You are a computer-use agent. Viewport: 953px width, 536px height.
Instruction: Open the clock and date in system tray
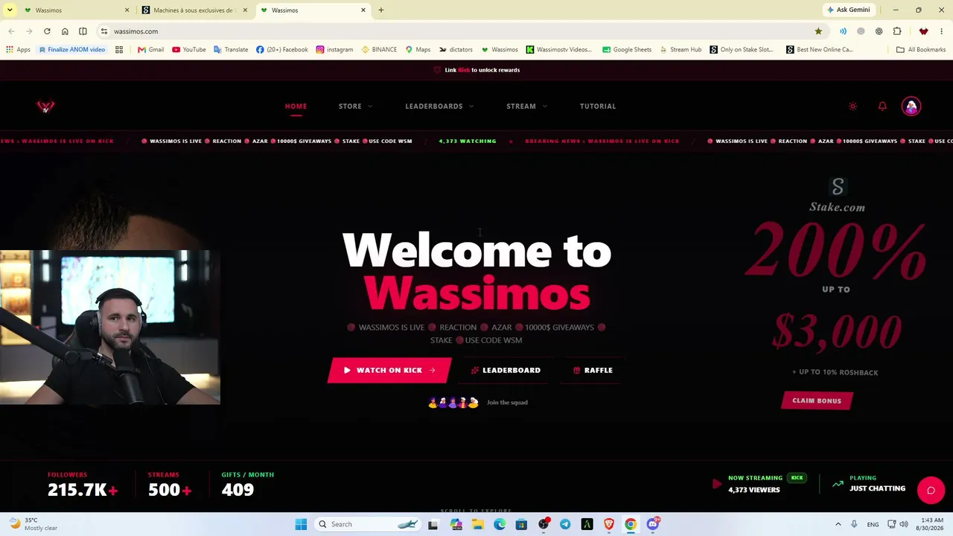[932, 524]
